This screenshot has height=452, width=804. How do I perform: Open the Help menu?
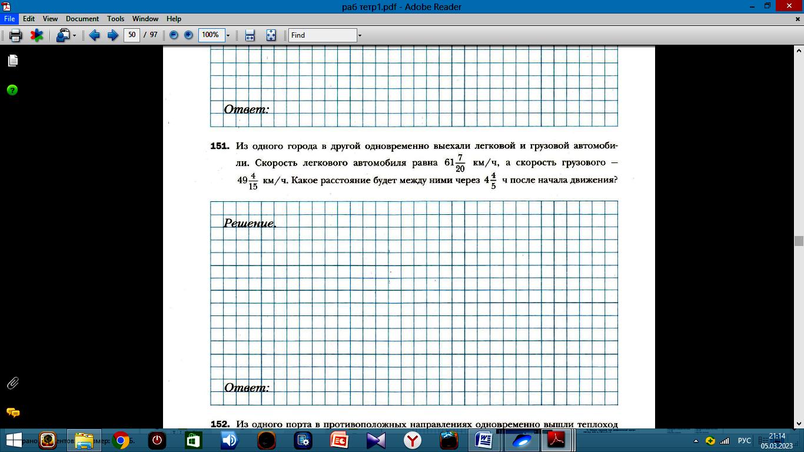tap(174, 19)
